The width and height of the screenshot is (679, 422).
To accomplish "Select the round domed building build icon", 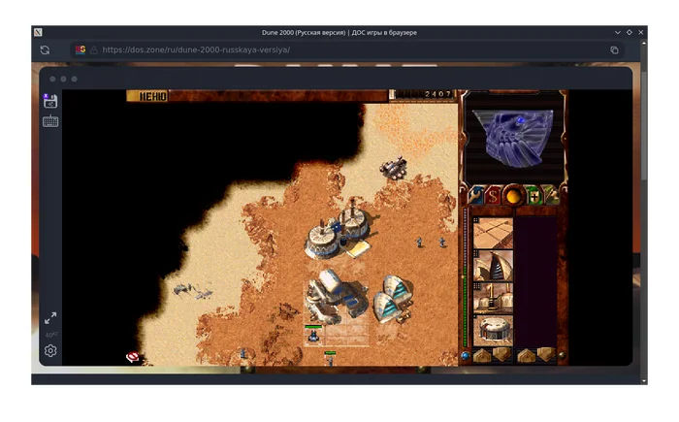I will point(493,331).
